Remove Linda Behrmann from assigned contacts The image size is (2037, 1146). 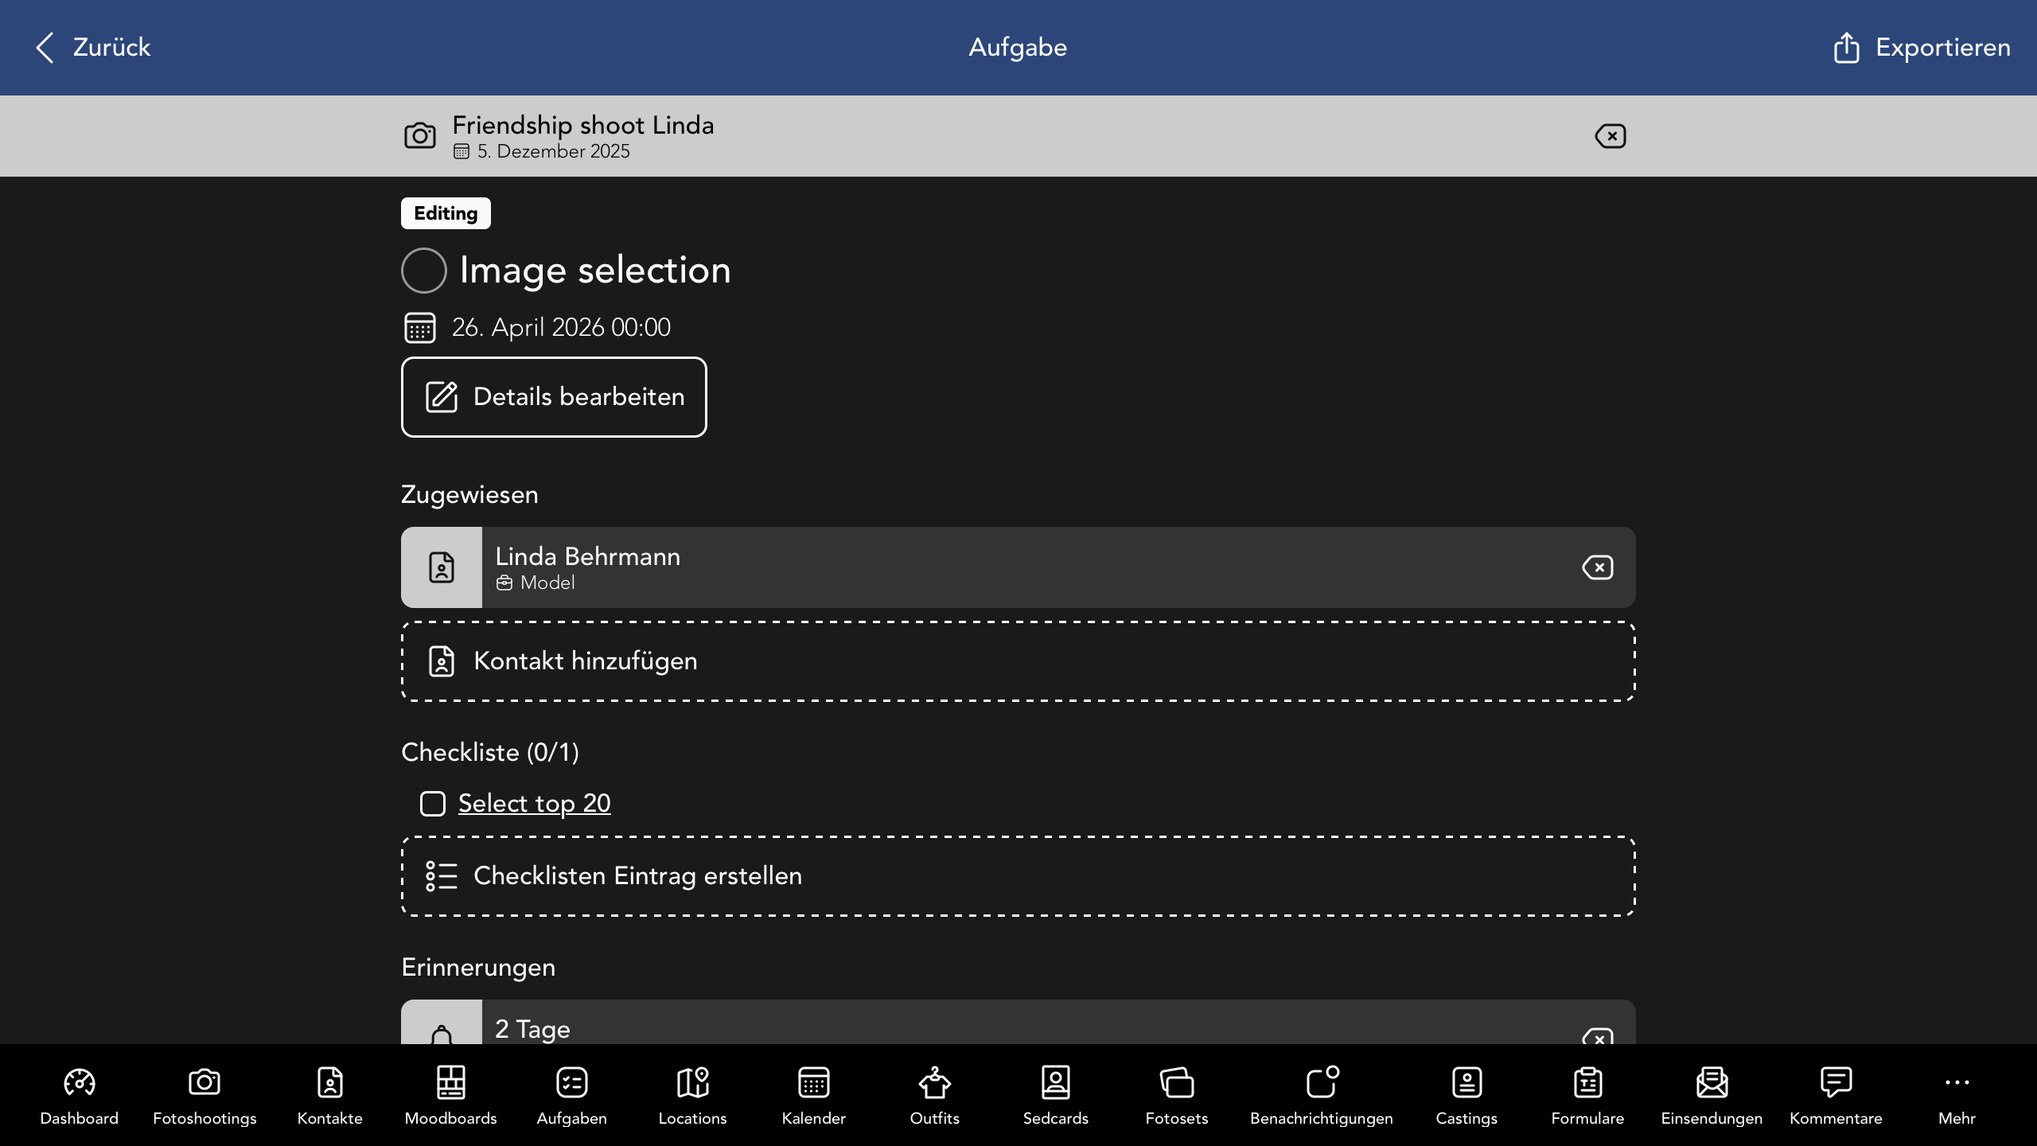pyautogui.click(x=1597, y=567)
